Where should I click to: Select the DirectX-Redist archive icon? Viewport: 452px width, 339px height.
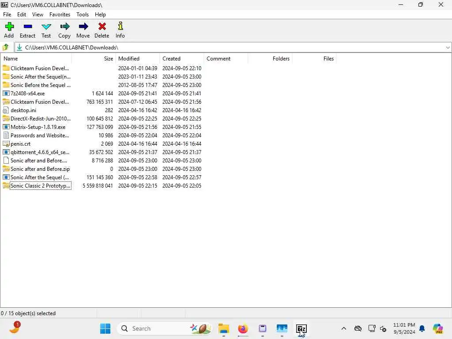6,118
